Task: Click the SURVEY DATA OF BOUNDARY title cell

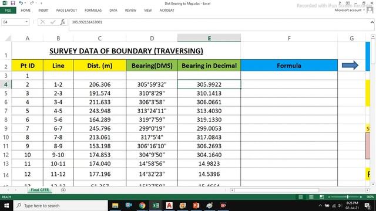Action: [x=126, y=51]
